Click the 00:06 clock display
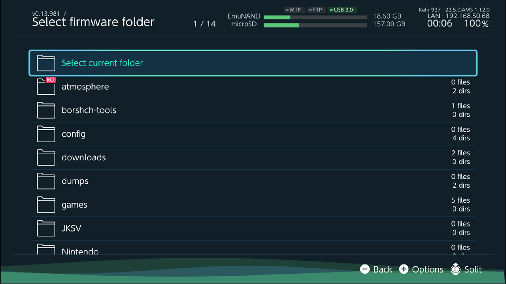 tap(440, 24)
